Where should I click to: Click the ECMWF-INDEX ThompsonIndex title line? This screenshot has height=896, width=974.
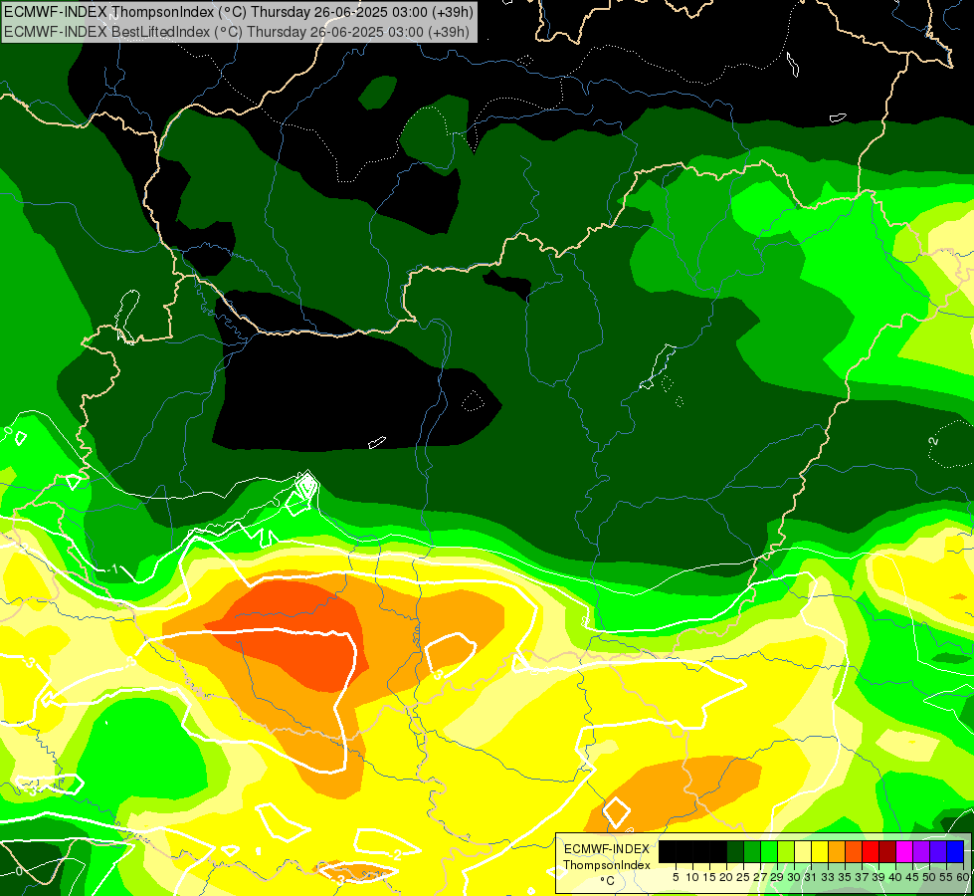[239, 11]
